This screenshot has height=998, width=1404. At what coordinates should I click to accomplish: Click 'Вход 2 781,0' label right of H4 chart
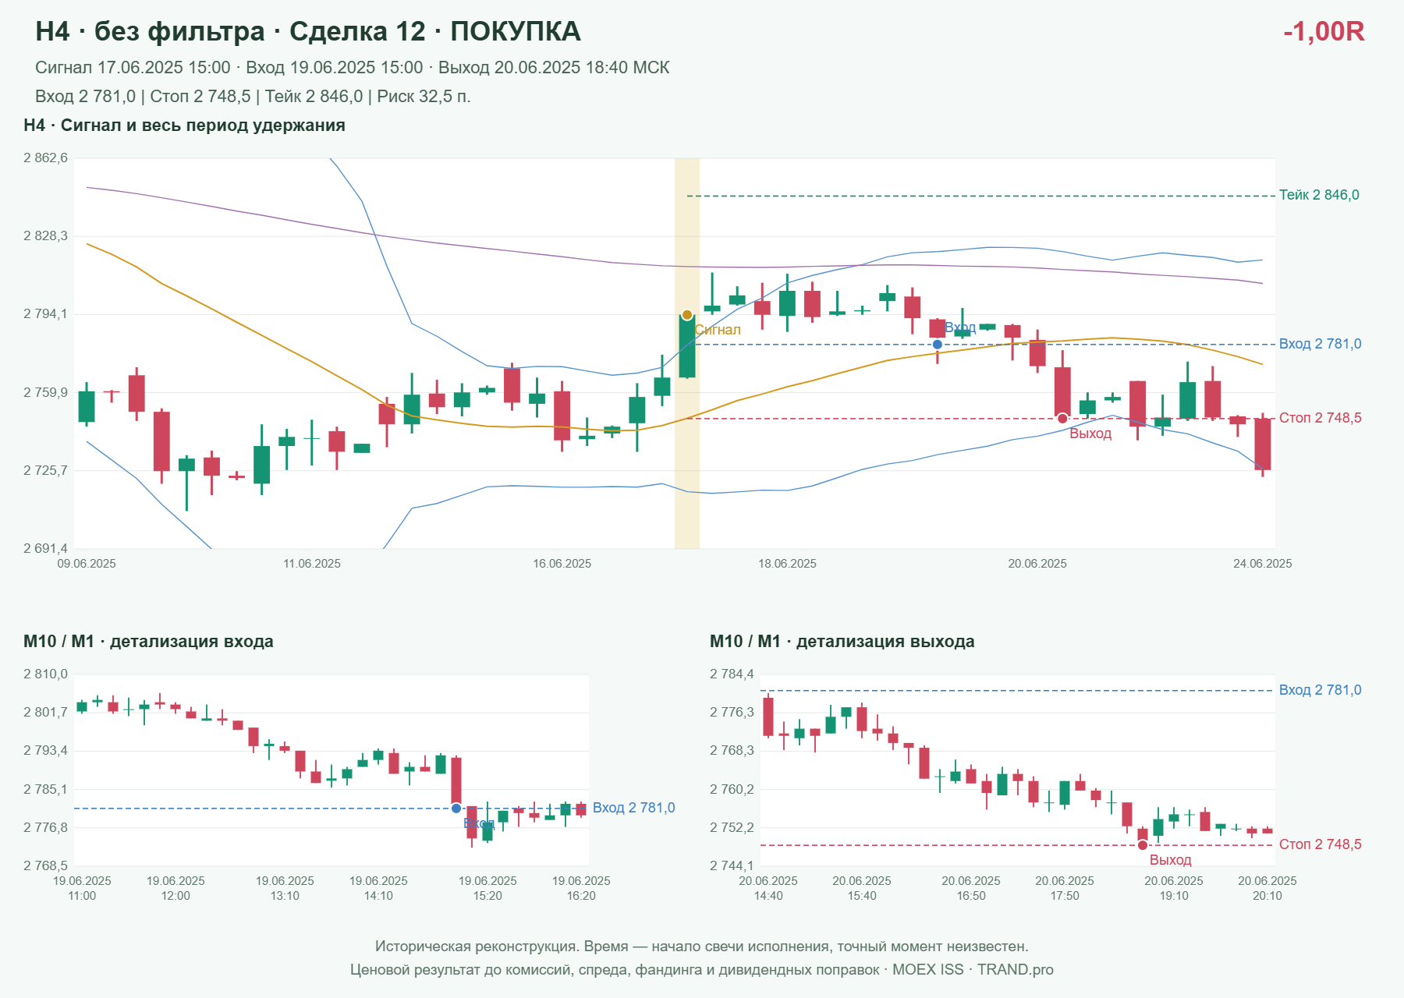click(1320, 344)
